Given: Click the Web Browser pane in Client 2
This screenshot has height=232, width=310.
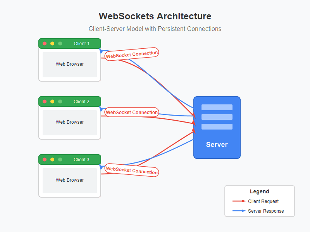Looking at the screenshot, I should pos(70,123).
